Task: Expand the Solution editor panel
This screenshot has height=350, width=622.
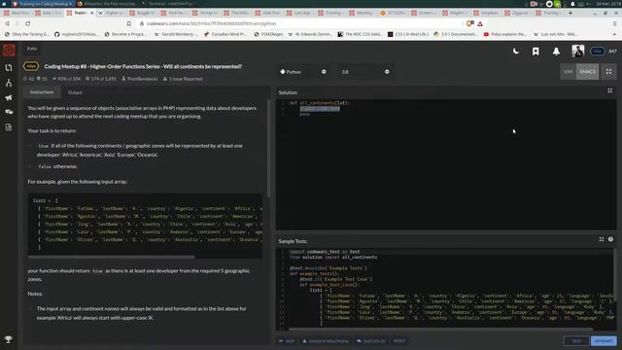Action: tap(609, 90)
